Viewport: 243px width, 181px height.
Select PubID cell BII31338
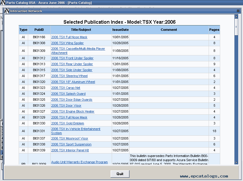tap(39, 145)
